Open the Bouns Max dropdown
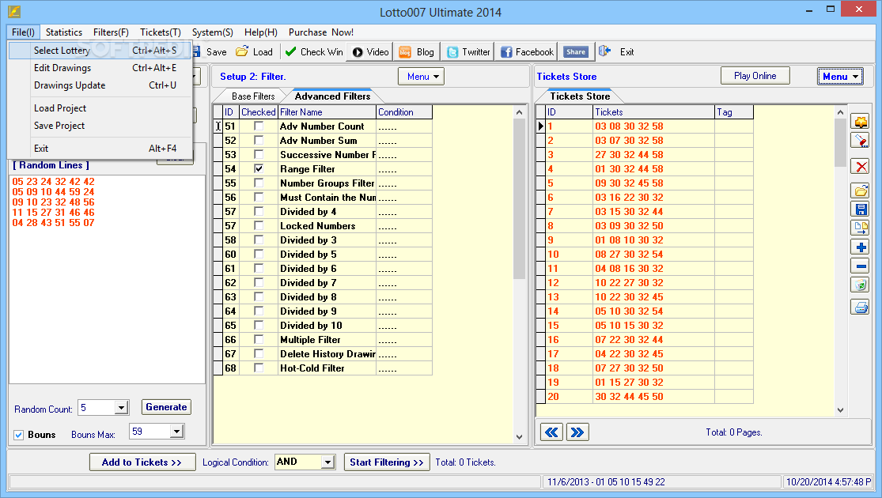This screenshot has height=498, width=882. coord(176,432)
